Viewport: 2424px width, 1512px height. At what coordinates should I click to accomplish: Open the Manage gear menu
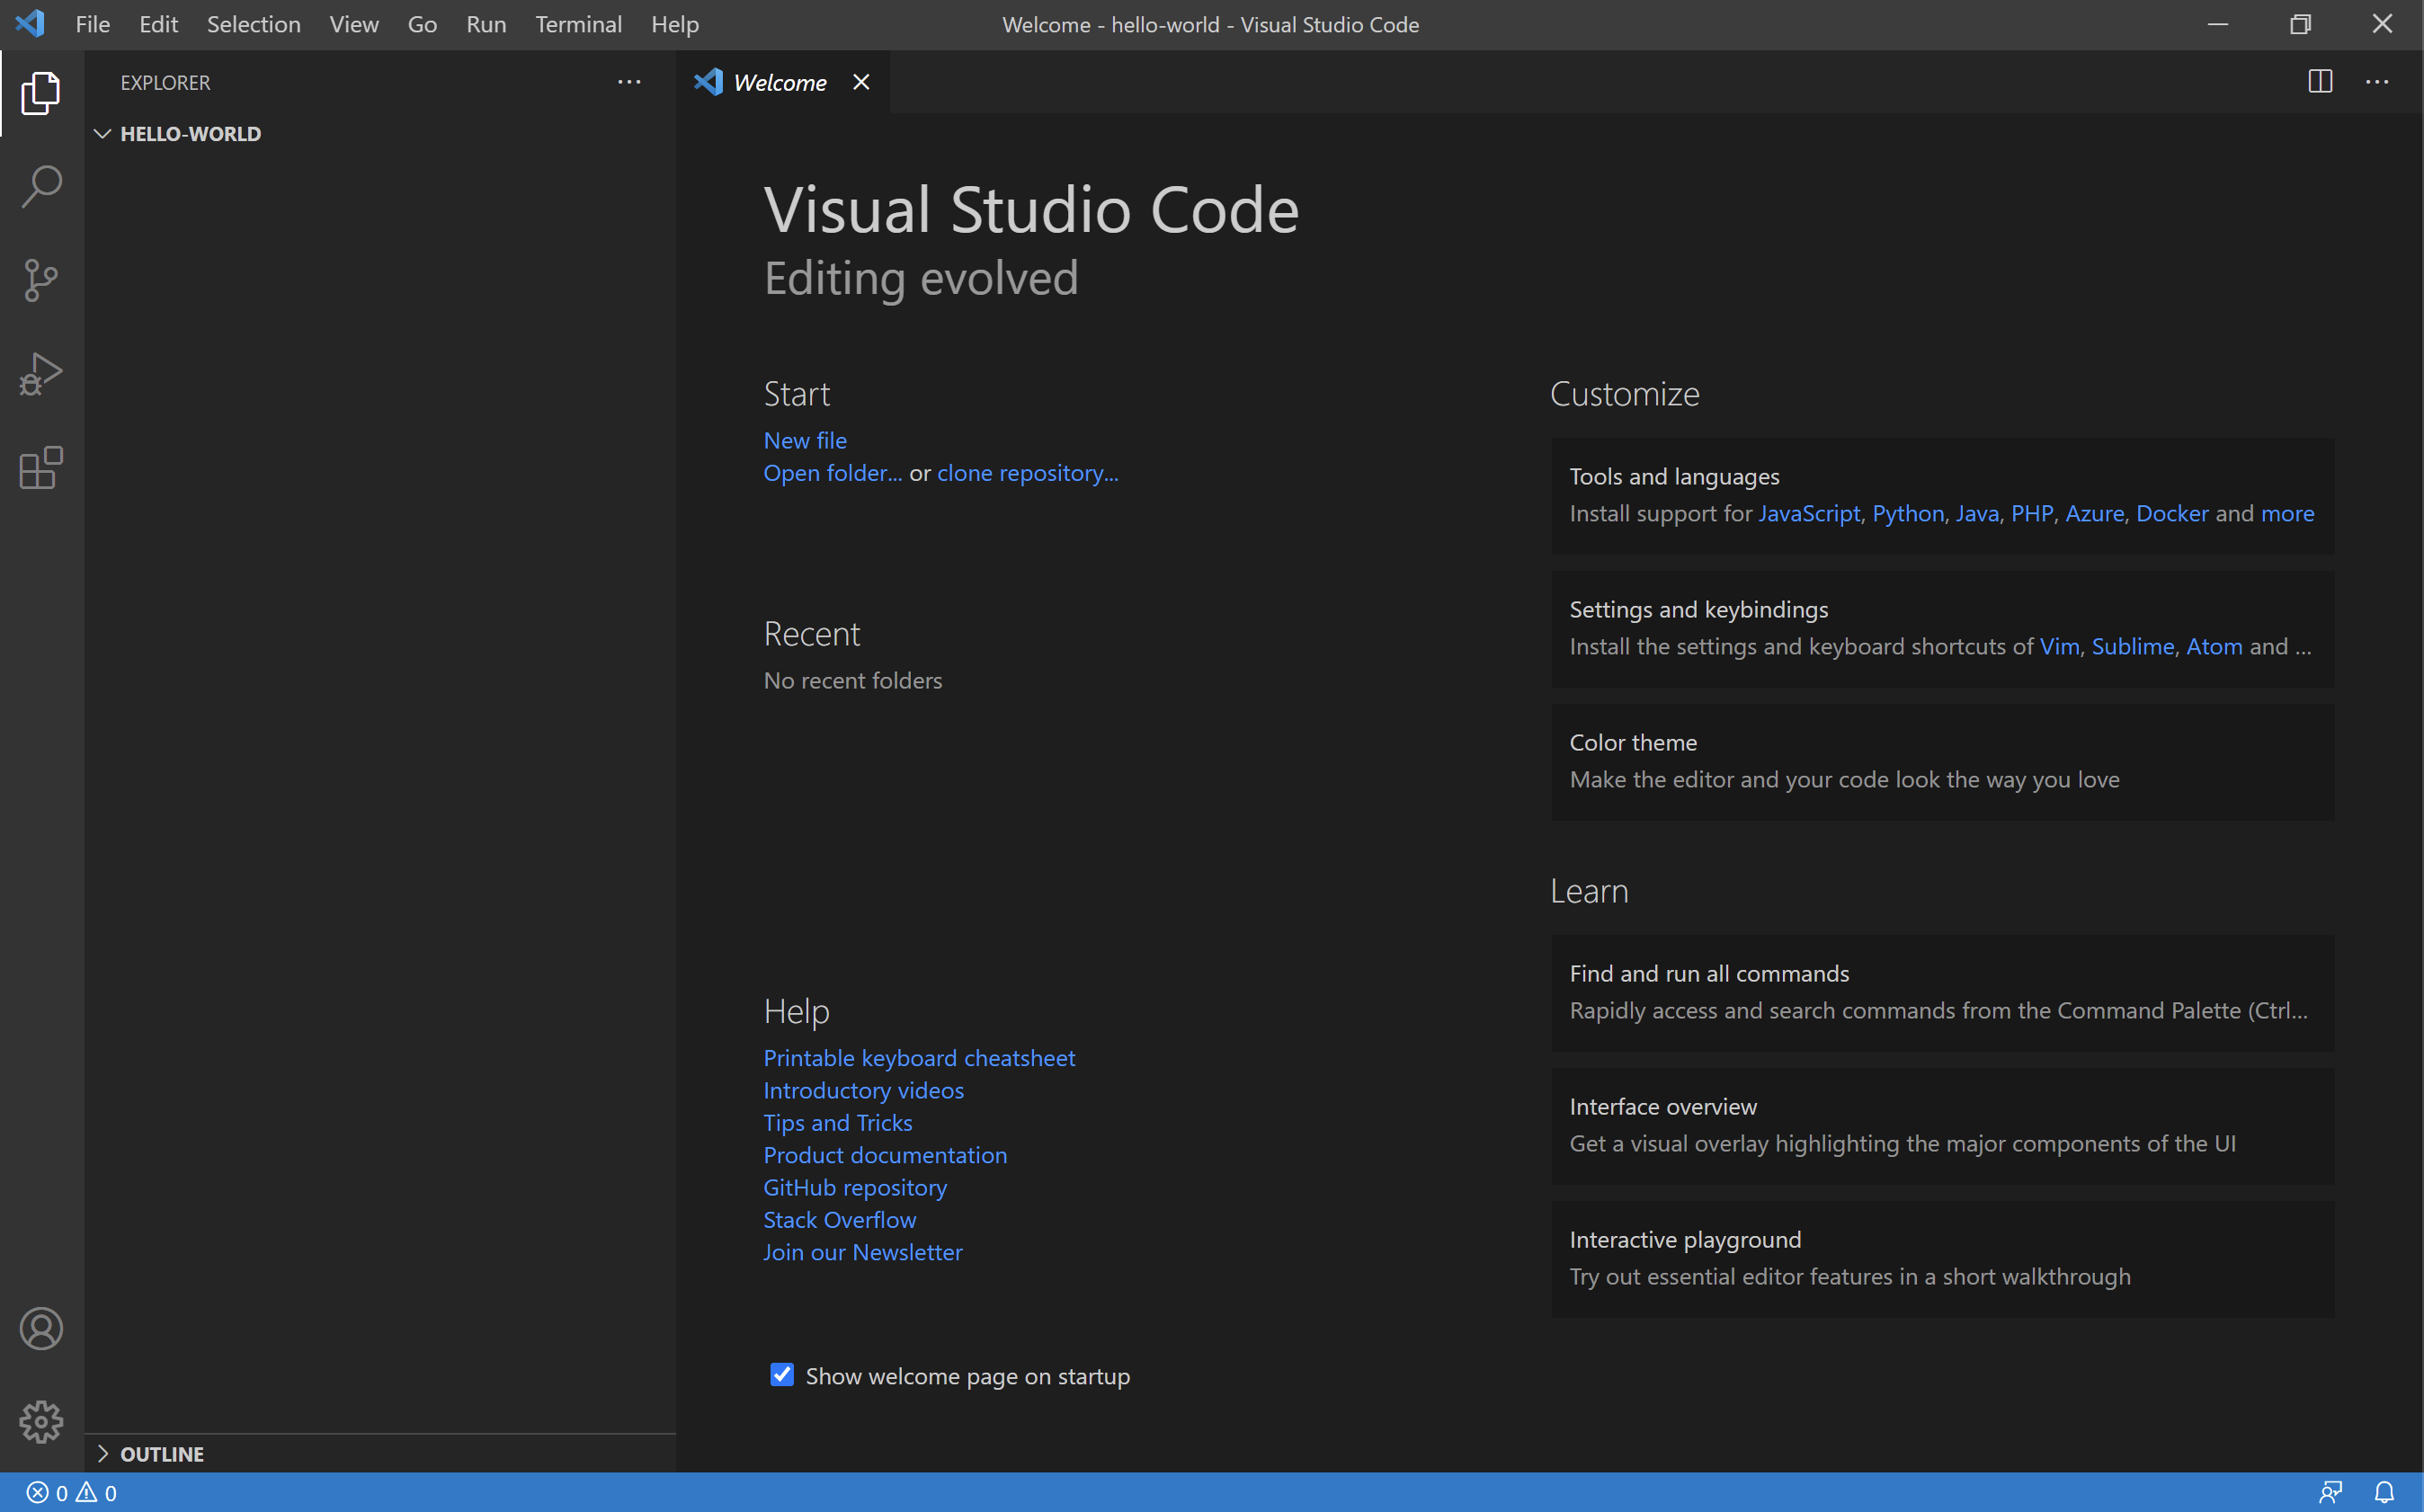pos(41,1421)
